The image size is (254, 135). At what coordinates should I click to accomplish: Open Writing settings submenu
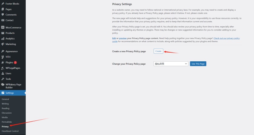tap(5, 104)
